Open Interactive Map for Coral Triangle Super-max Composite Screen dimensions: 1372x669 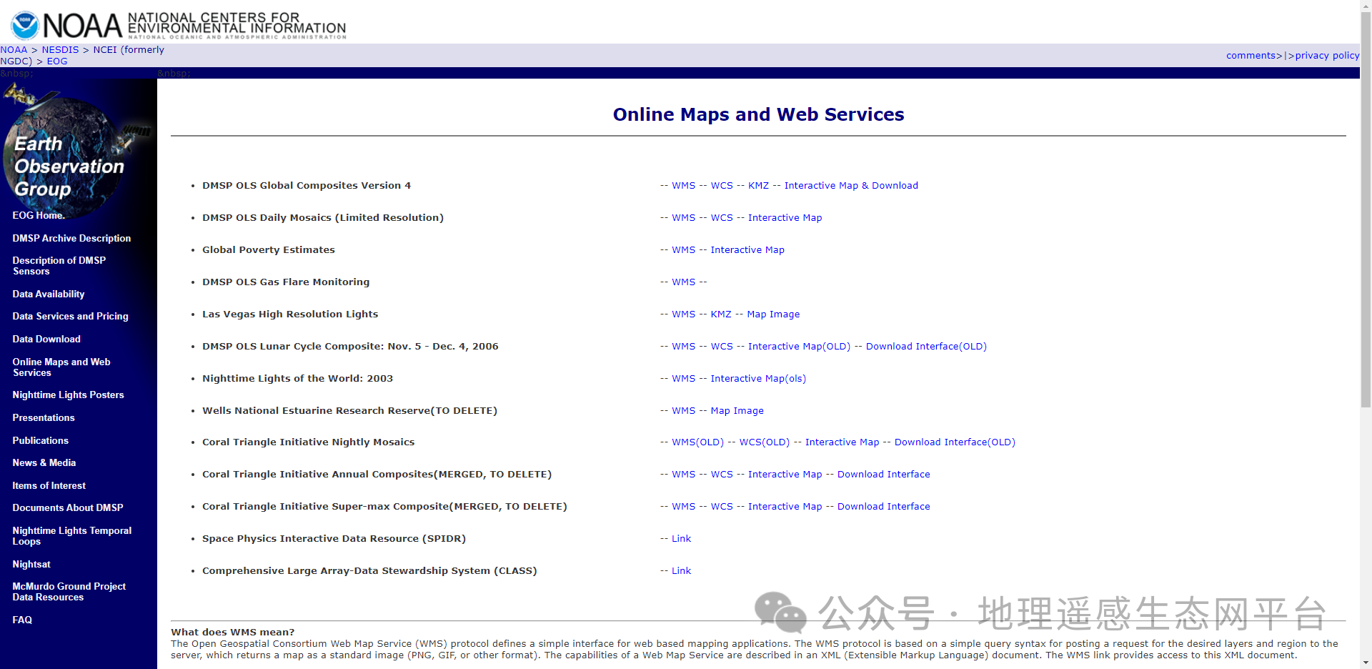785,506
